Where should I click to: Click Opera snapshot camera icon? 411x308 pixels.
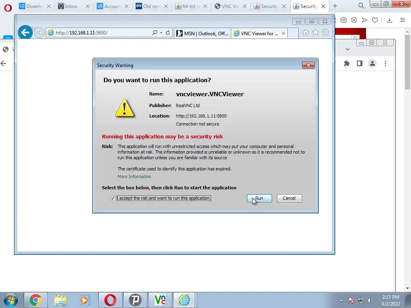click(x=344, y=20)
